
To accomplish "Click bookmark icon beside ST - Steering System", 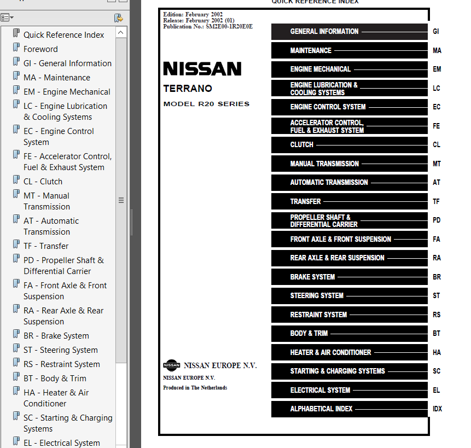I will [x=16, y=348].
